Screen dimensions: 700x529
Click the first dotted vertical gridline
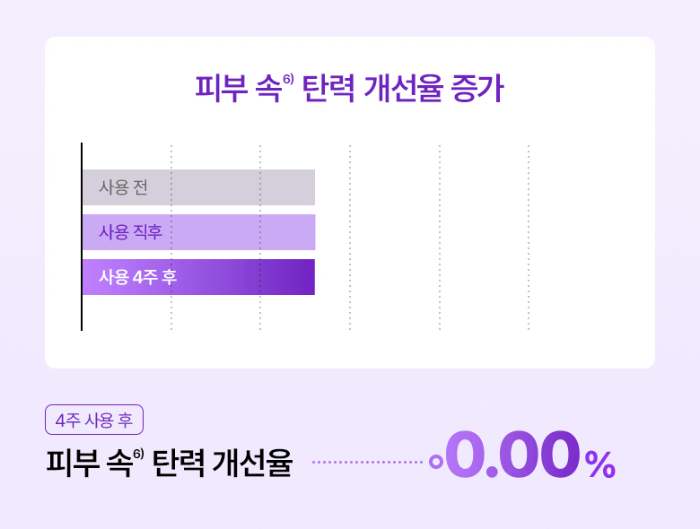pyautogui.click(x=171, y=238)
